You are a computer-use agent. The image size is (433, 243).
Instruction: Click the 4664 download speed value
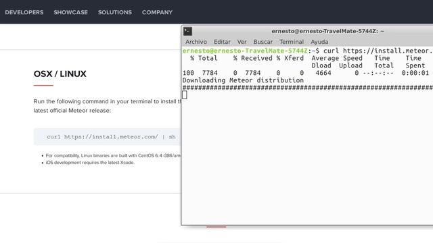tap(323, 73)
